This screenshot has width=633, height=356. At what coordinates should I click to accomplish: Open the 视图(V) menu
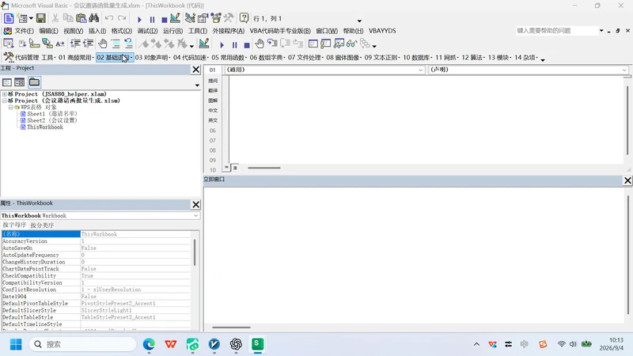[x=73, y=31]
